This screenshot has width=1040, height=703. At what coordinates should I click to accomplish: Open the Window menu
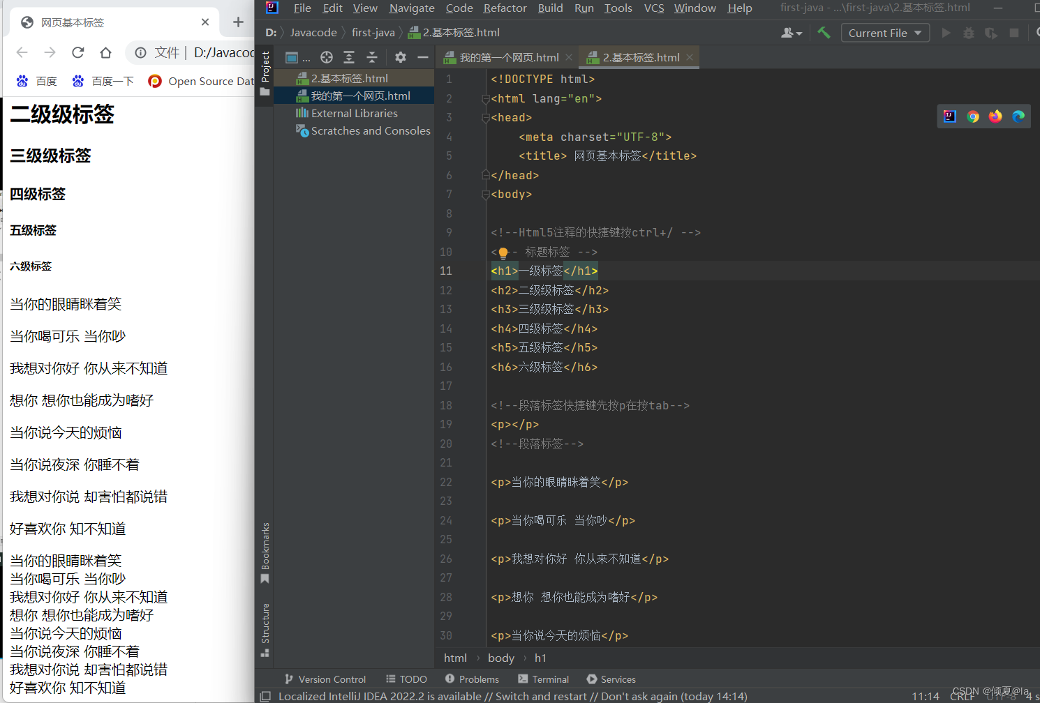coord(694,8)
